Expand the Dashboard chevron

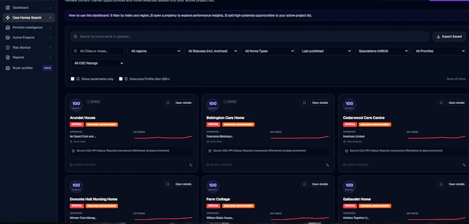click(x=50, y=8)
